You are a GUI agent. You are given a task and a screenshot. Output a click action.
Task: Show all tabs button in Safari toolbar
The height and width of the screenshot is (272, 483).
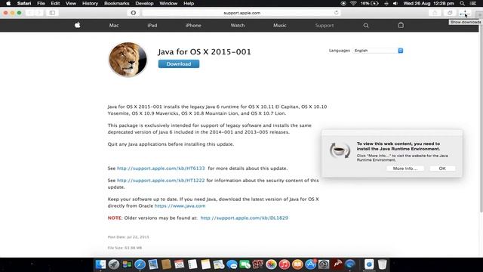coord(450,13)
